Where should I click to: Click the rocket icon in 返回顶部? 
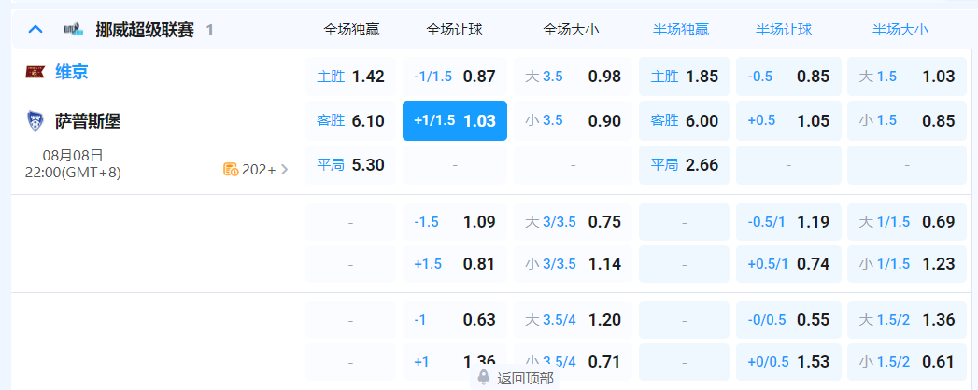483,378
